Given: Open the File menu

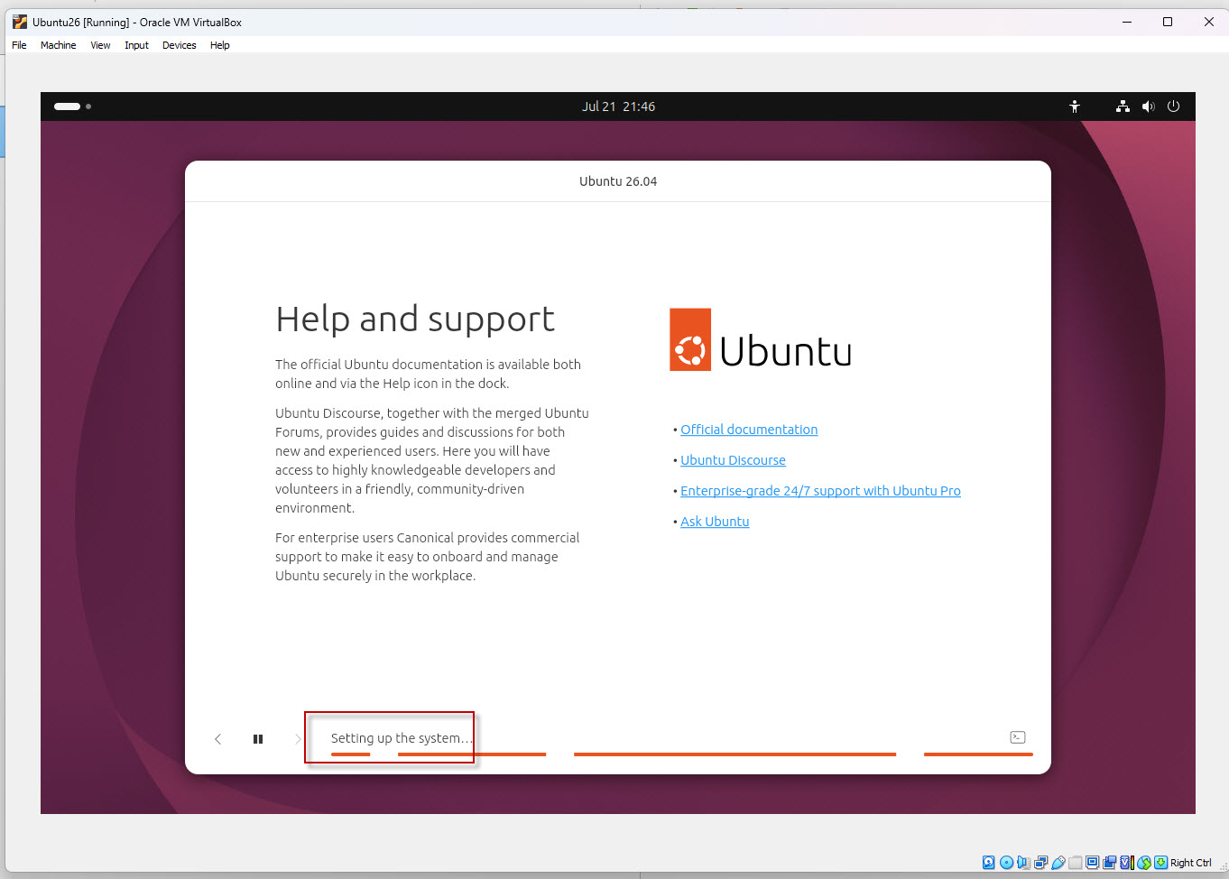Looking at the screenshot, I should [19, 45].
